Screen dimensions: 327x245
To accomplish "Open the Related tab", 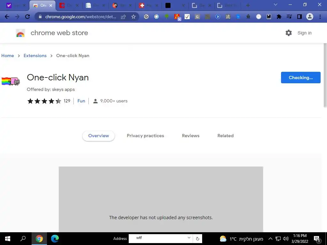I will pyautogui.click(x=225, y=136).
